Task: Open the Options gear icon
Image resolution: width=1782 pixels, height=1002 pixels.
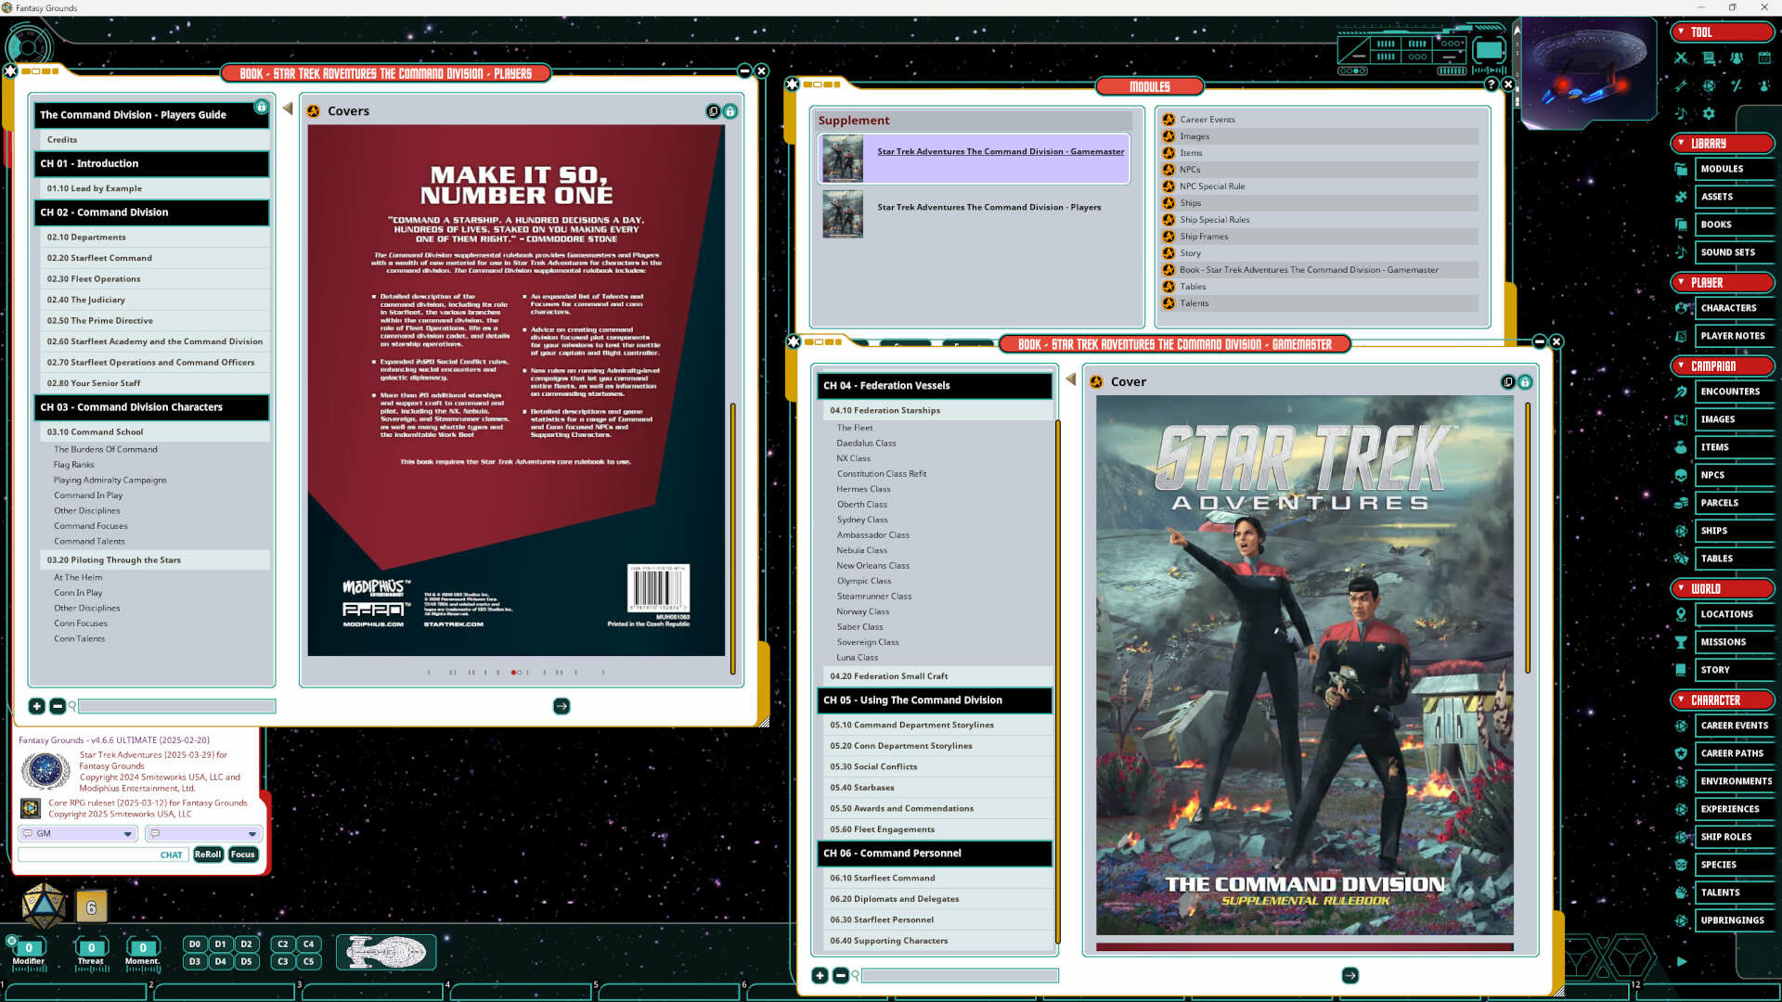Action: (1708, 113)
